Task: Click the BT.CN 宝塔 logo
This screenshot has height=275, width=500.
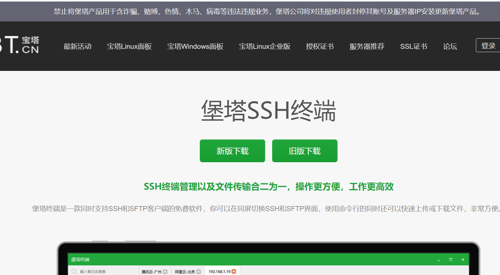Action: click(x=20, y=46)
